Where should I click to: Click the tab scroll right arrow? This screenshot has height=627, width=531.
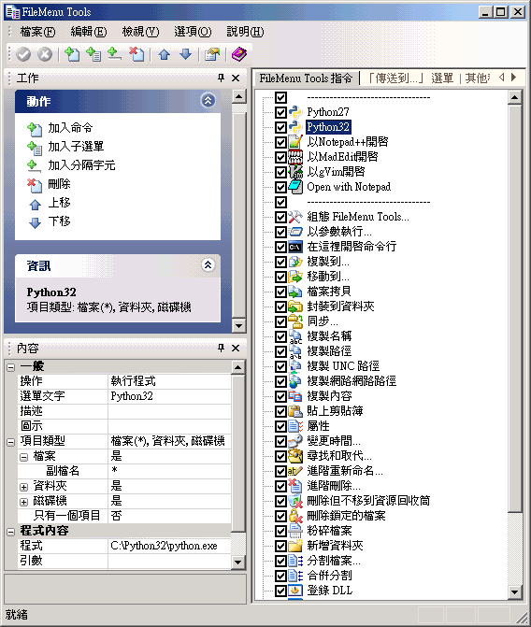coord(514,78)
